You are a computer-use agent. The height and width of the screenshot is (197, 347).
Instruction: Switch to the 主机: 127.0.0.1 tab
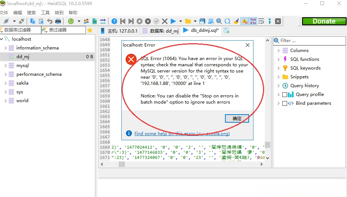[x=119, y=31]
